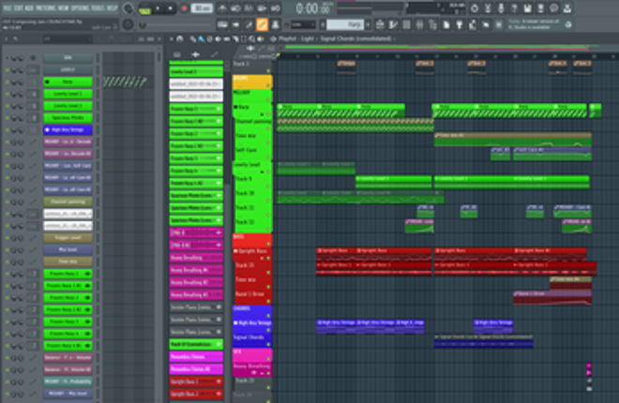Viewport: 619px width, 403px height.
Task: Open the EDIT menu
Action: point(19,7)
